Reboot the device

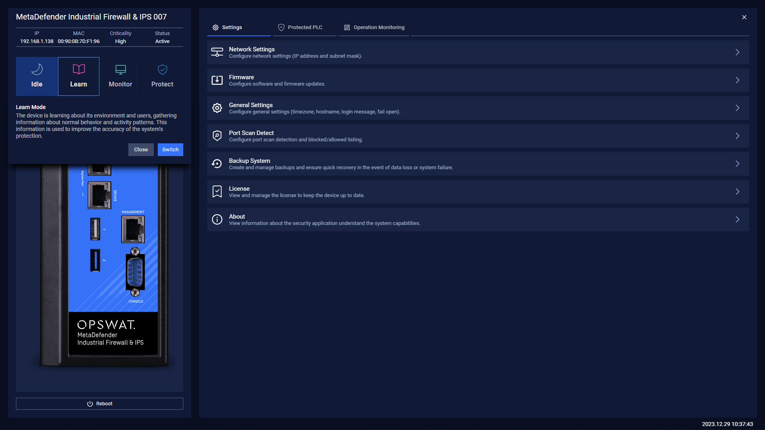(100, 404)
